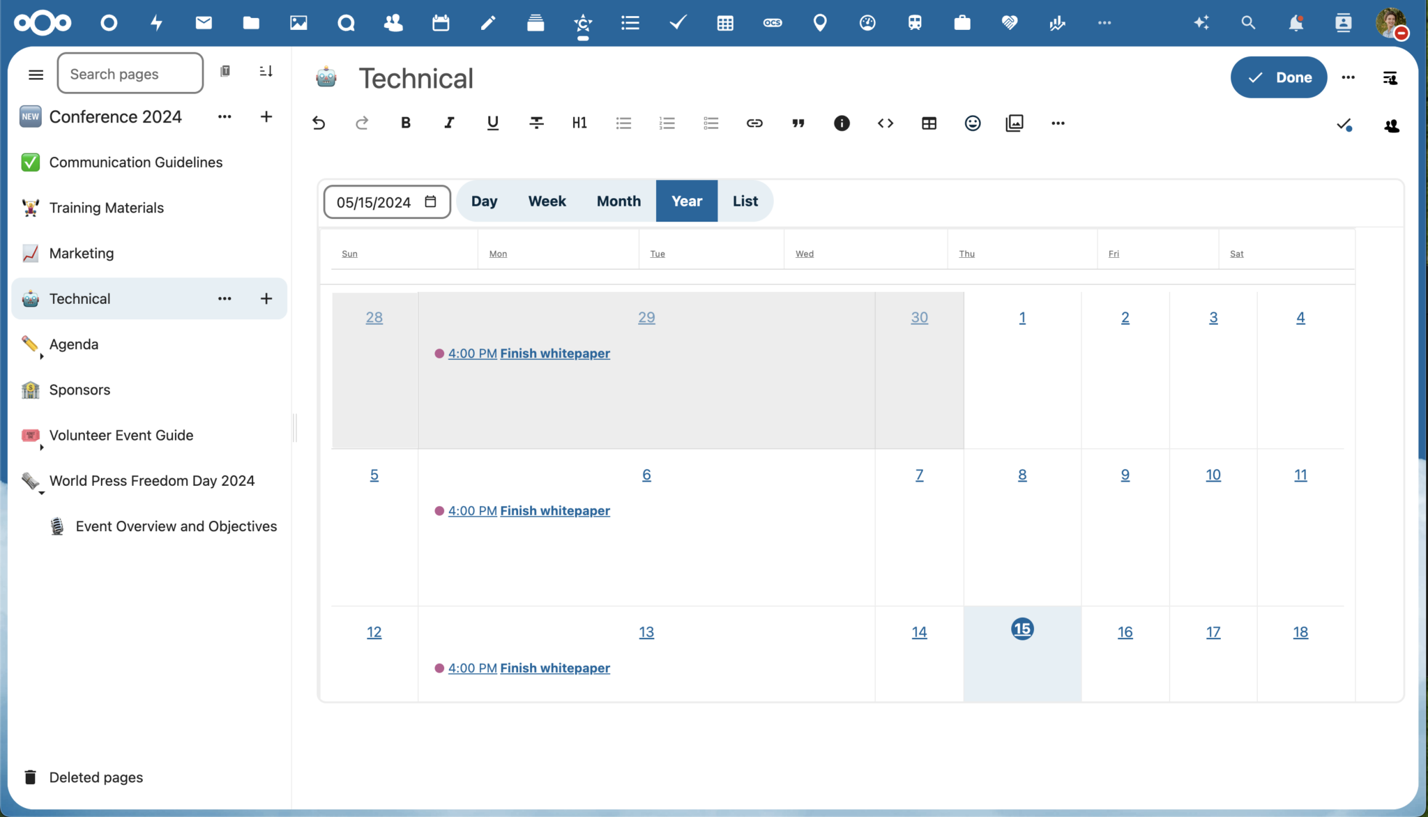This screenshot has width=1428, height=817.
Task: Switch to the List calendar view
Action: [745, 201]
